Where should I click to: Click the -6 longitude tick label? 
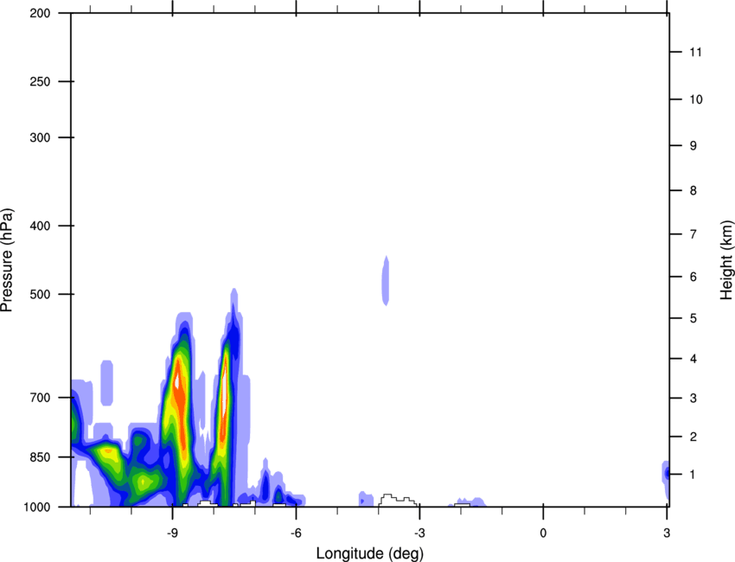tap(296, 533)
